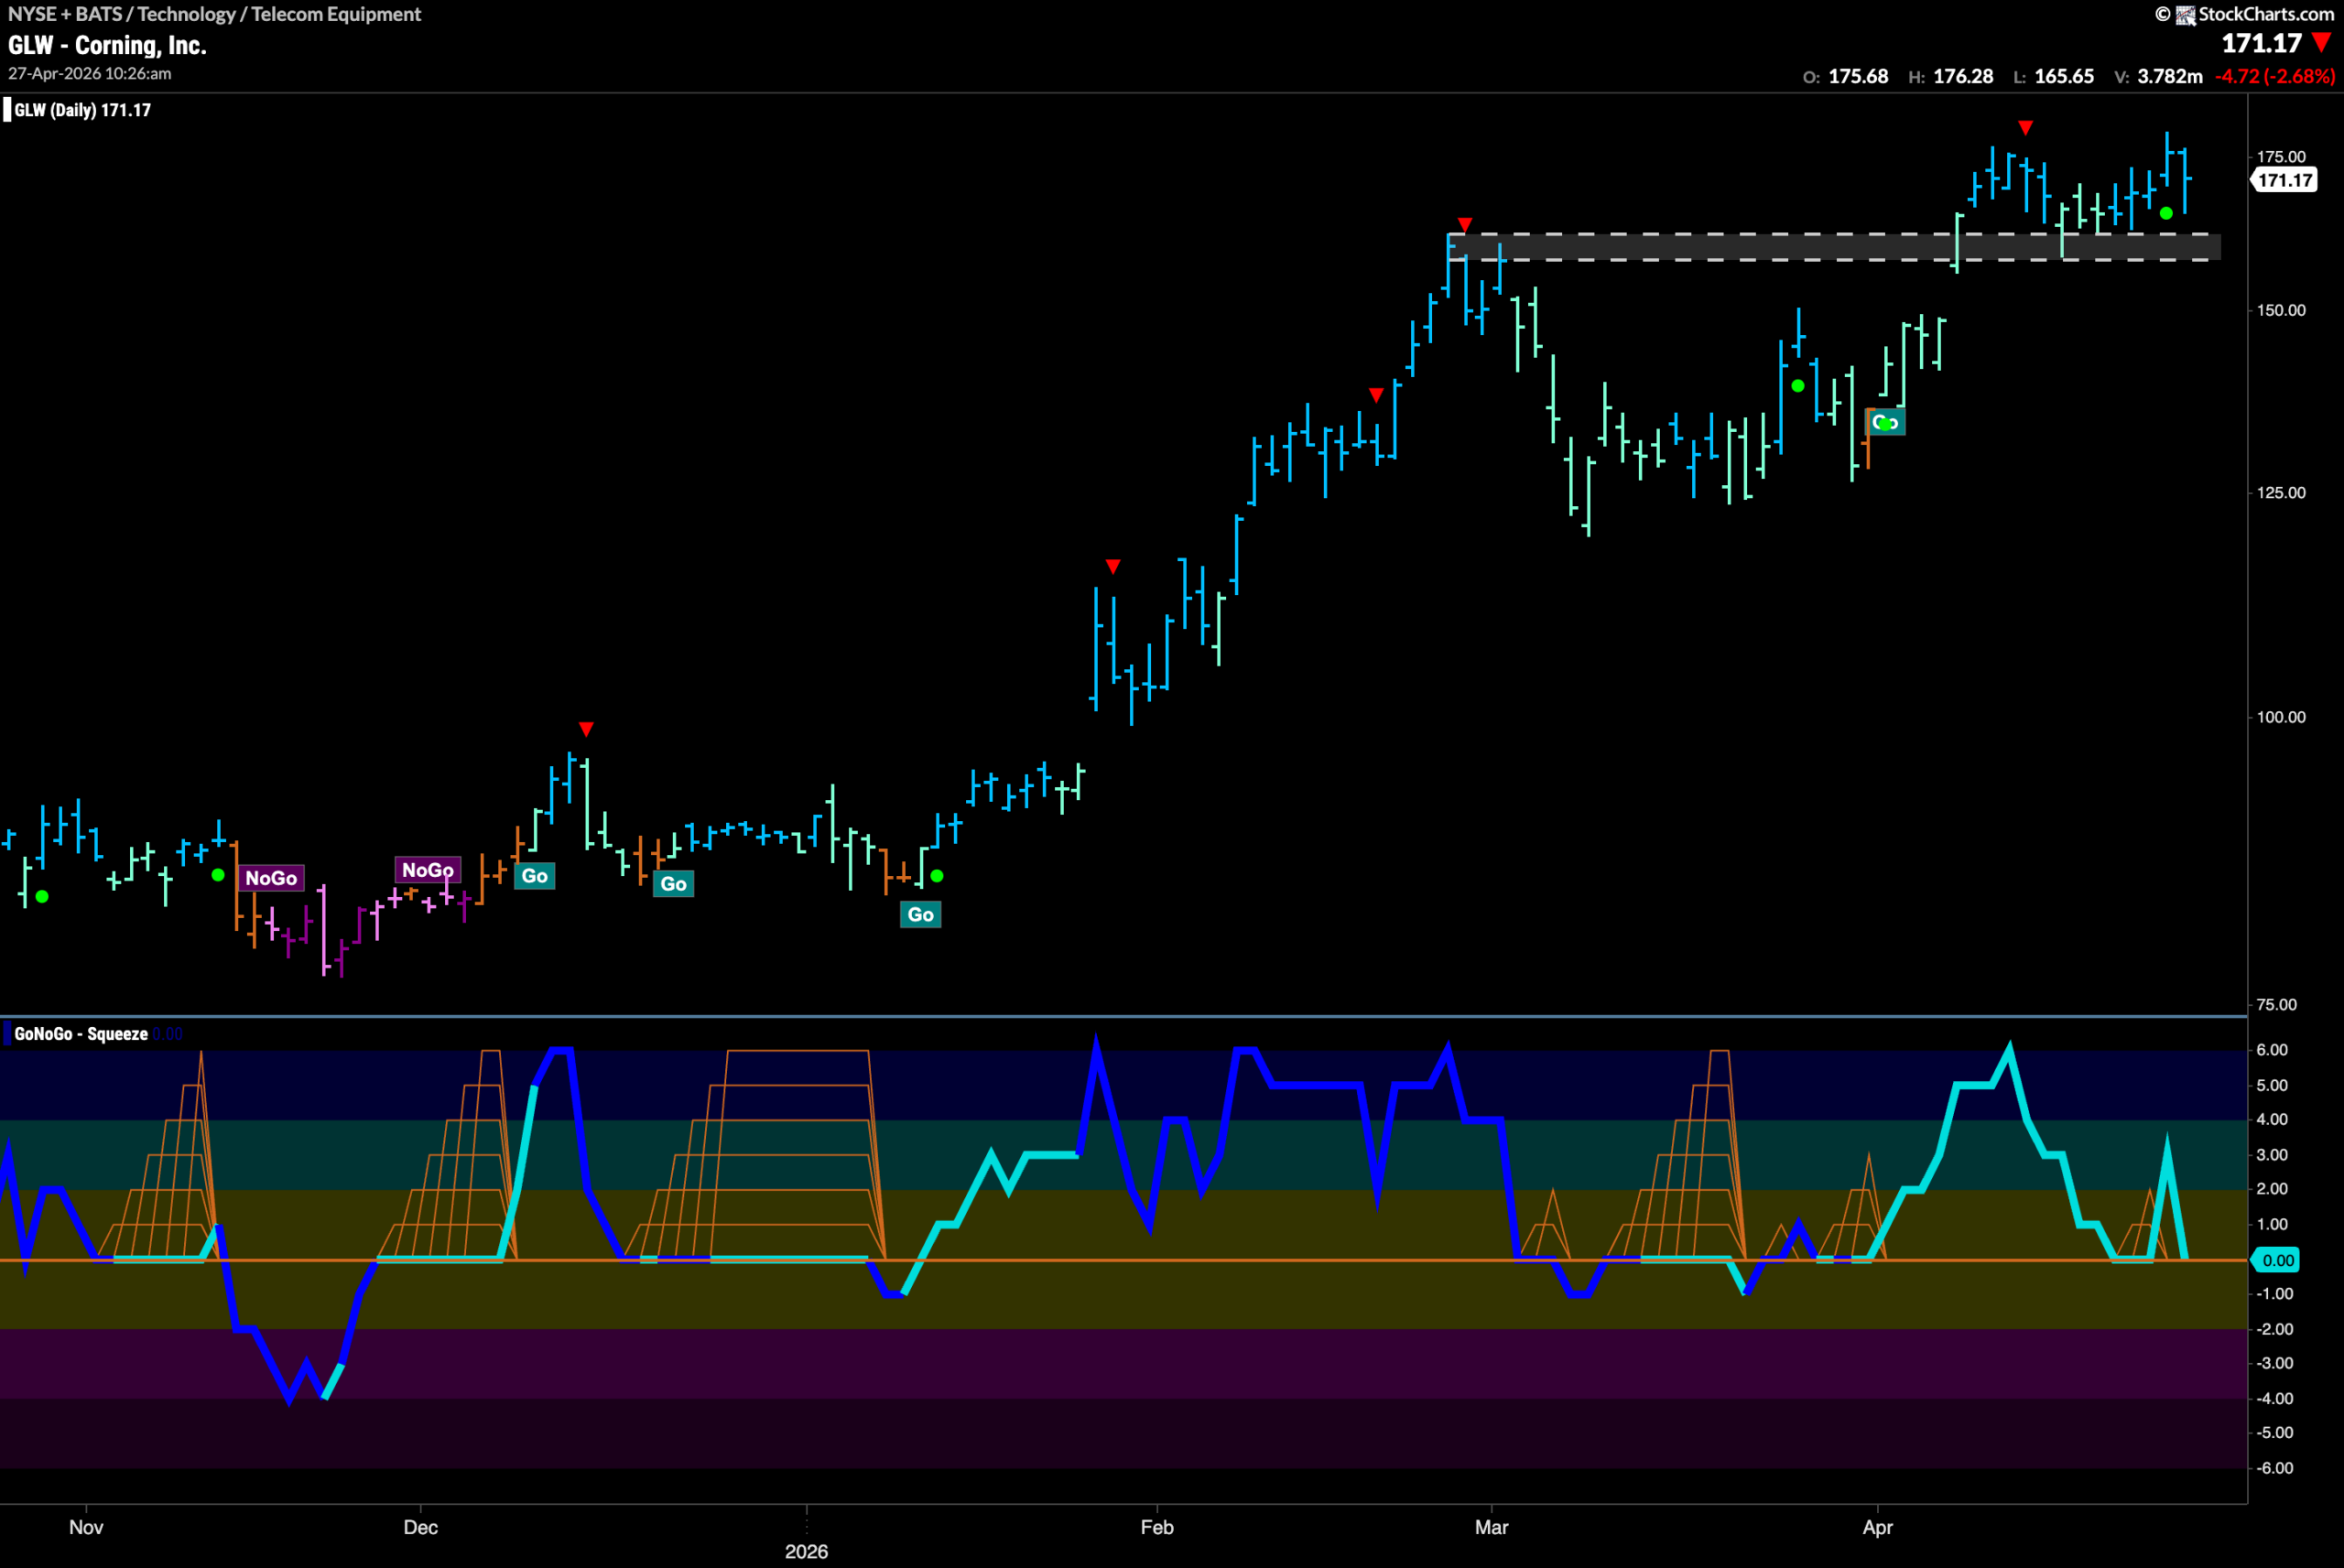Click the 175.00 price axis label

(x=2281, y=157)
